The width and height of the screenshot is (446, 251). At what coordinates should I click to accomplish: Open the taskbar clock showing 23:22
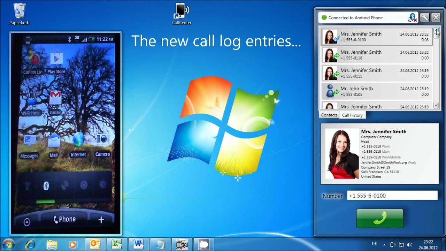(428, 245)
